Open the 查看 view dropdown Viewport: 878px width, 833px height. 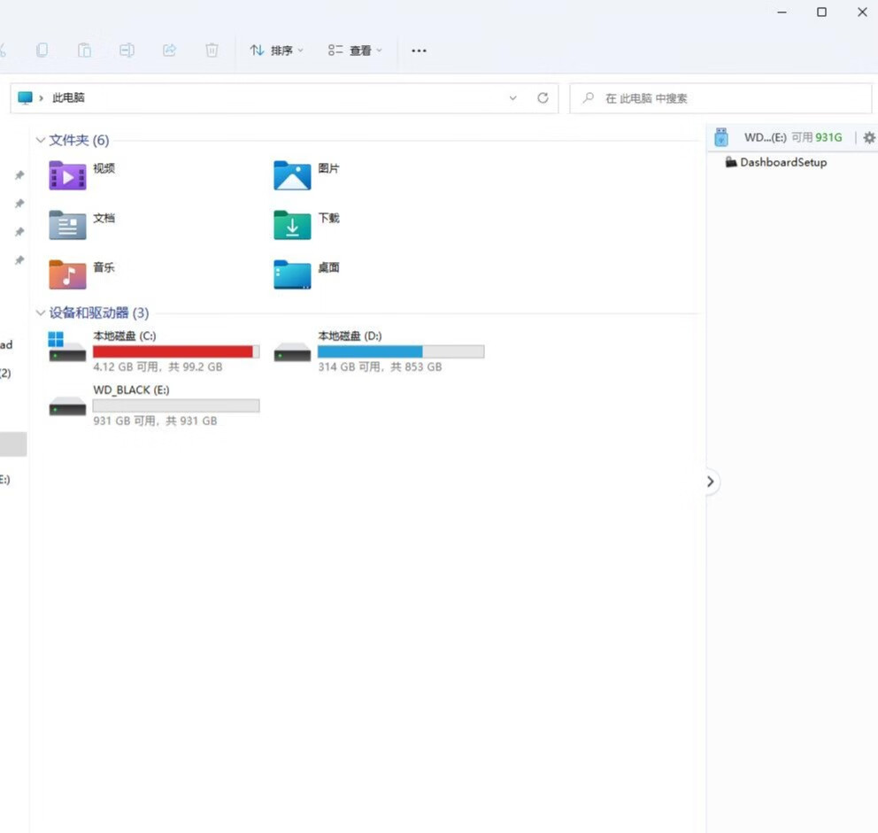click(355, 50)
